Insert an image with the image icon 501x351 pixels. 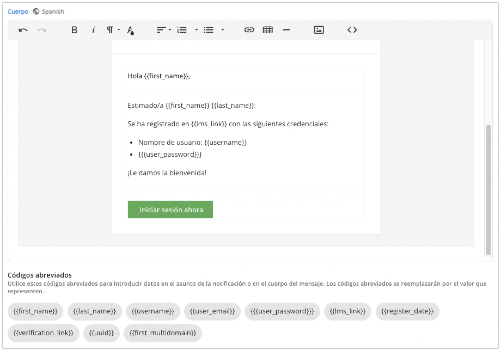[319, 30]
